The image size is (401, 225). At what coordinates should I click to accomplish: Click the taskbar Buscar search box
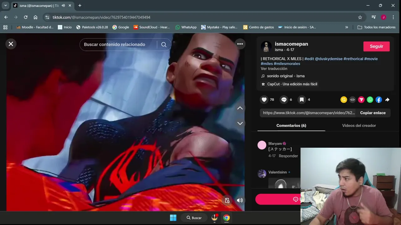coord(194,218)
